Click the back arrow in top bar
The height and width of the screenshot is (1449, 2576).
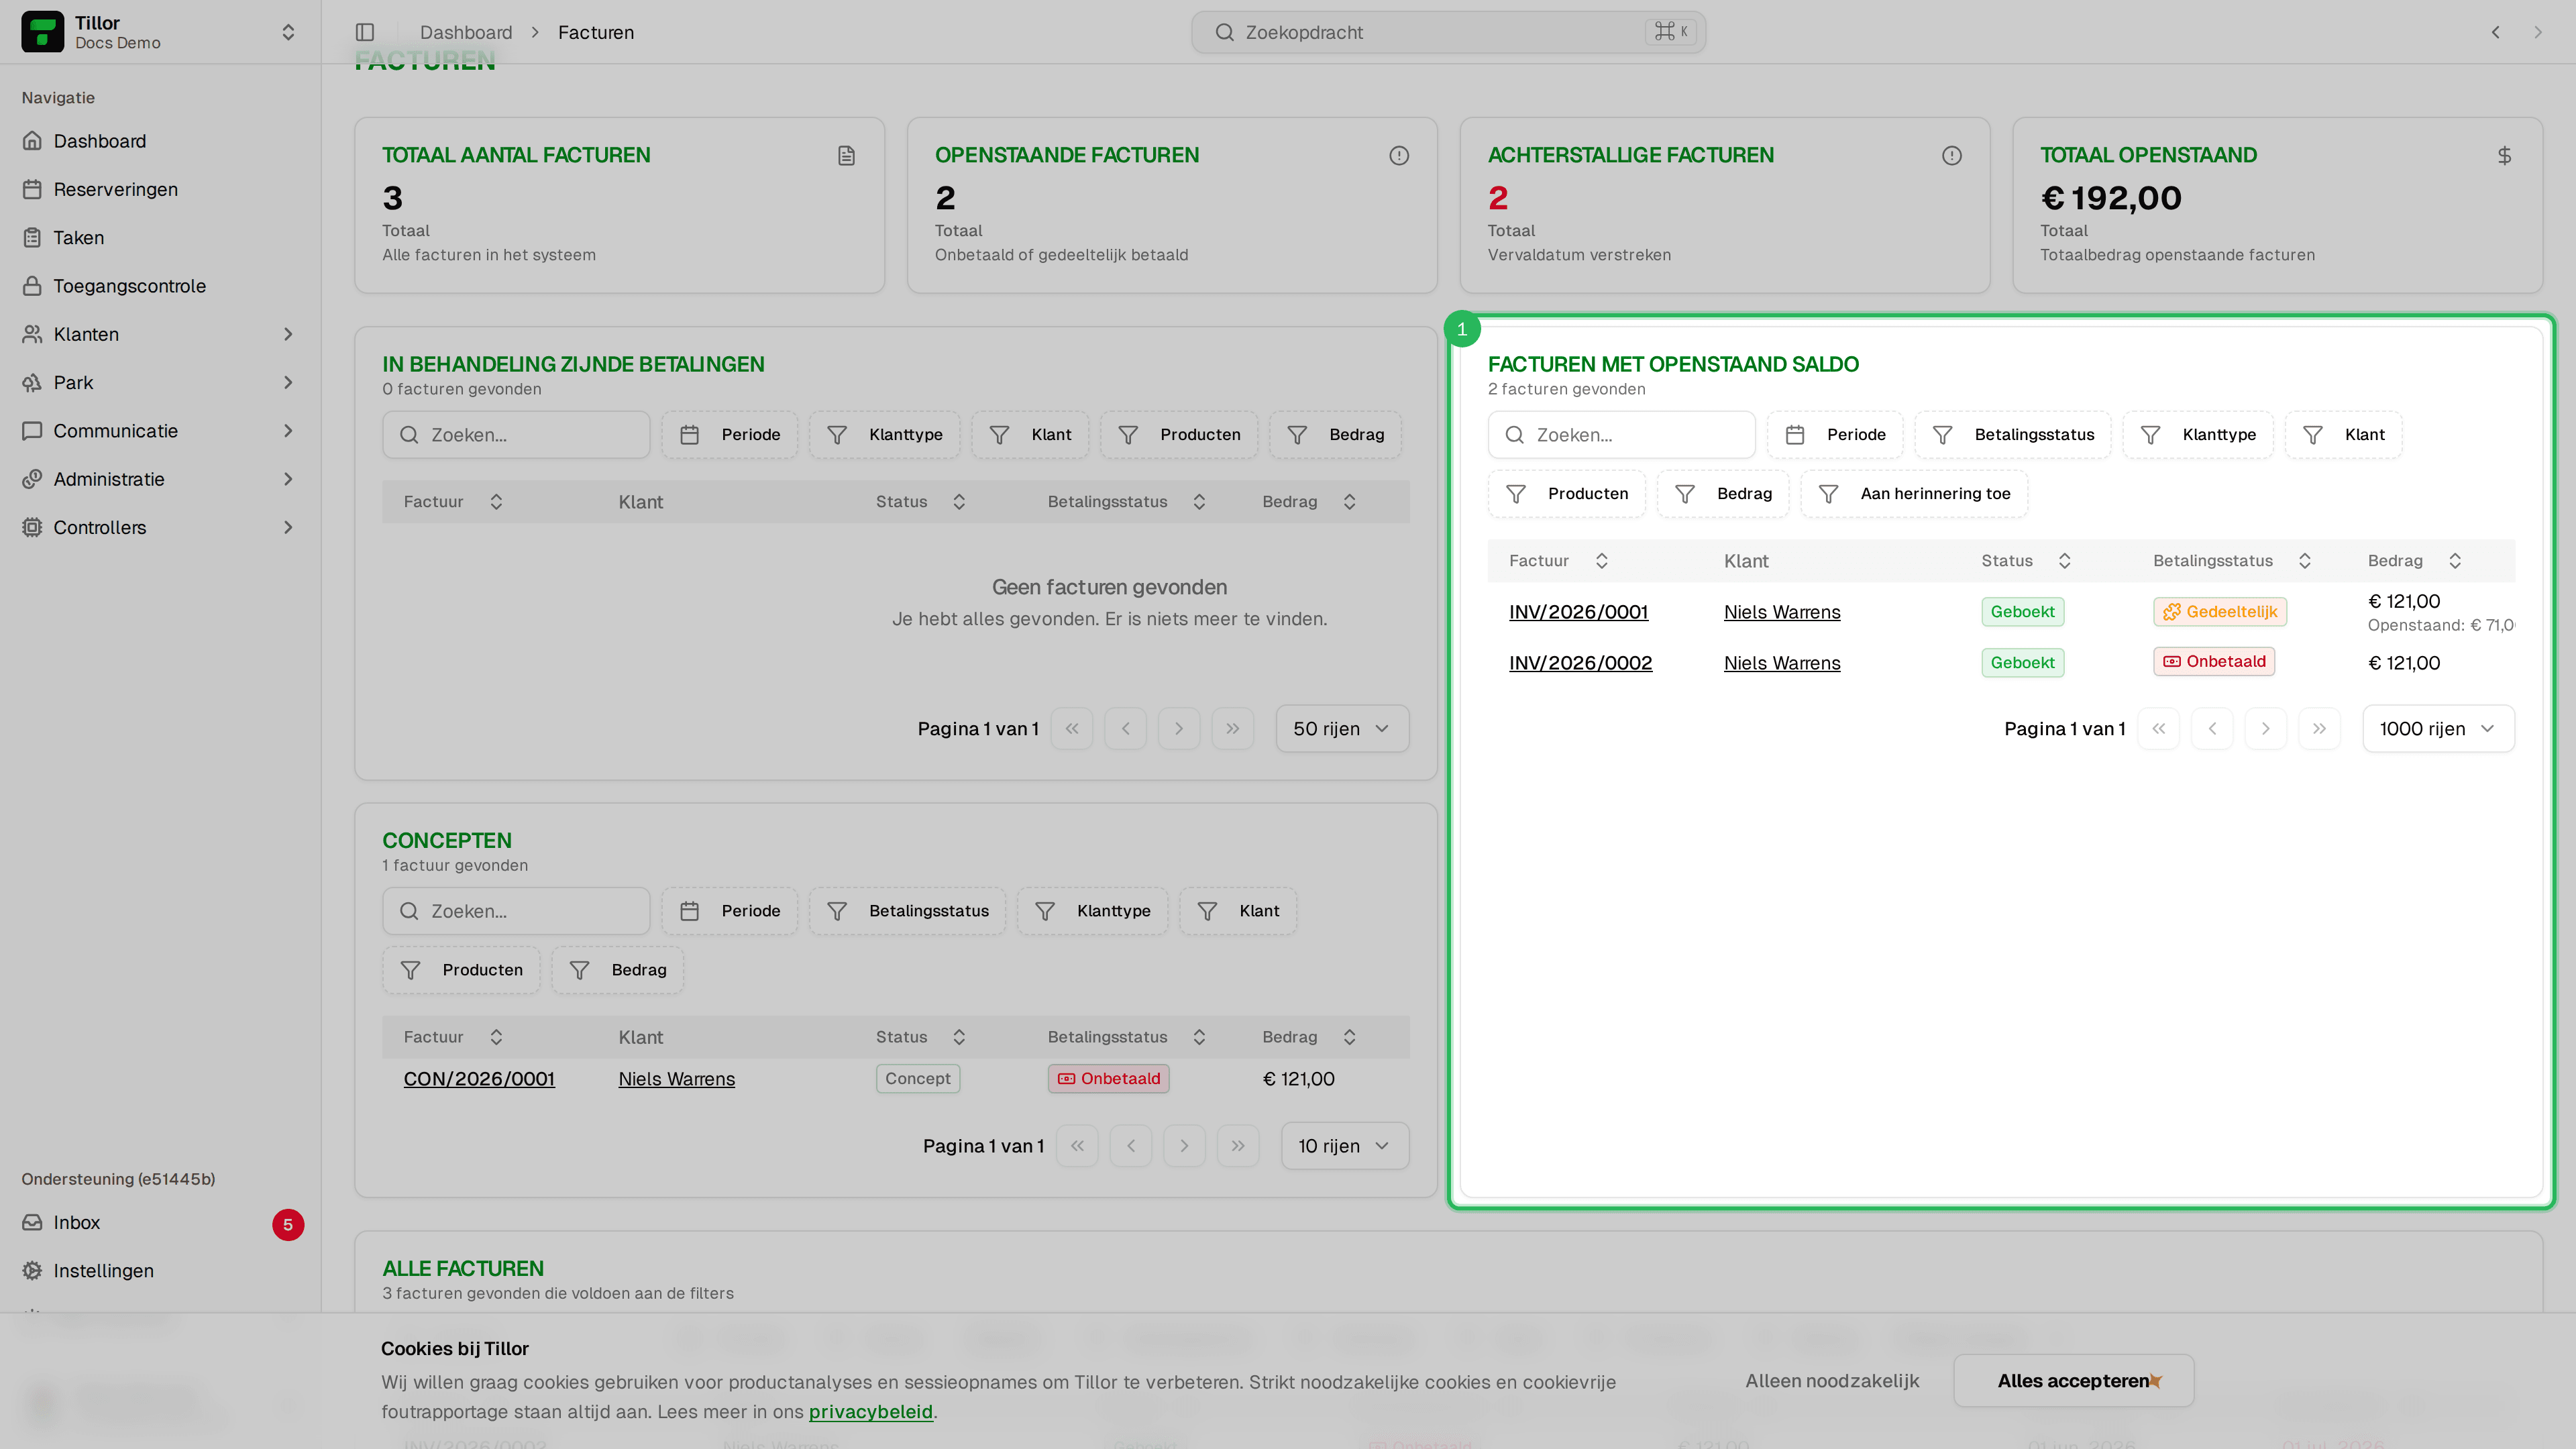point(2495,32)
